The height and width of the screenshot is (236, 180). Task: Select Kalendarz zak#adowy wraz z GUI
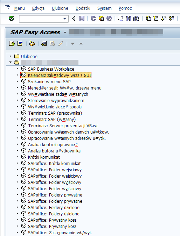coord(60,75)
